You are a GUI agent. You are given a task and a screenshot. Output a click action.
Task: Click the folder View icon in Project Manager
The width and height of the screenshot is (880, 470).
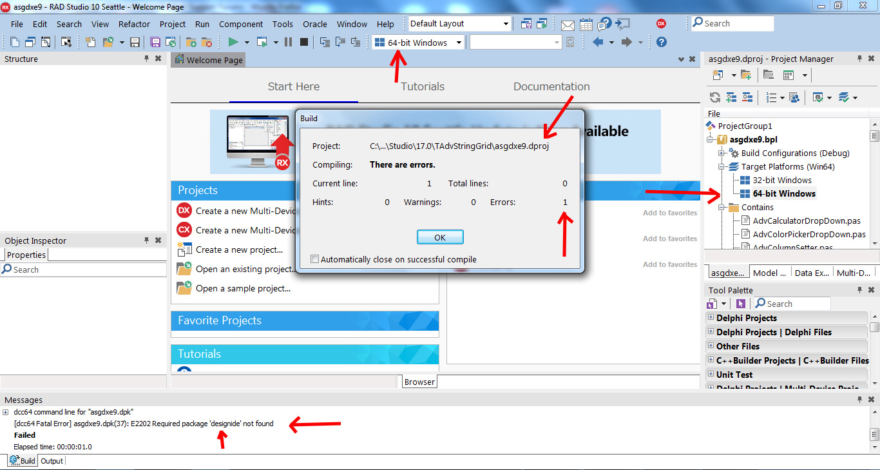tap(768, 75)
